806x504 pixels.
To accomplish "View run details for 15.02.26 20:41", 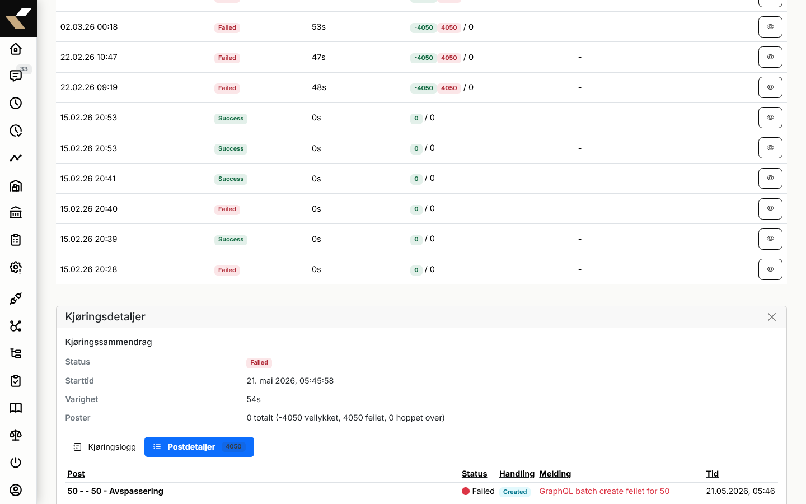I will pos(770,178).
